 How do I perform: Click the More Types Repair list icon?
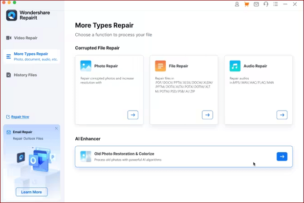8,56
